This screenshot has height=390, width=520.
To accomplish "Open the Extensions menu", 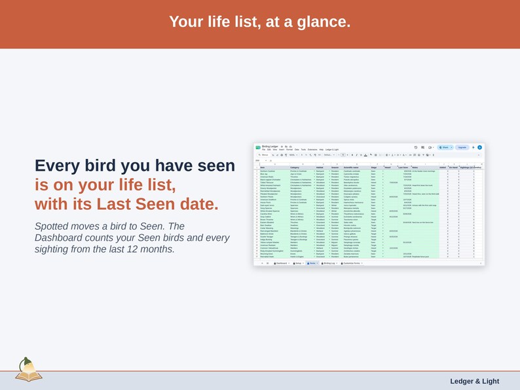I will 312,150.
